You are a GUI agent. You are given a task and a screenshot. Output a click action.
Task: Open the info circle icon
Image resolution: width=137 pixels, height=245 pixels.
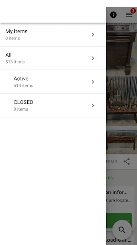pyautogui.click(x=113, y=15)
